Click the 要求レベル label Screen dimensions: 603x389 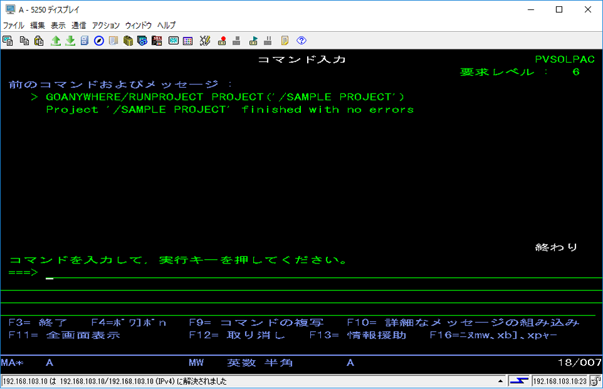[x=497, y=72]
